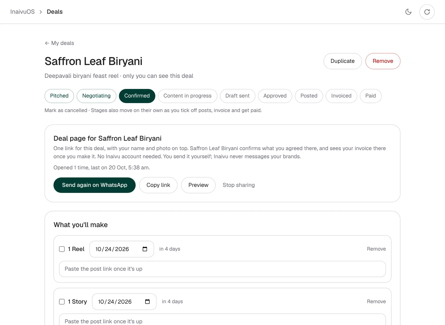The image size is (445, 325).
Task: Set stage to Paid
Action: coord(370,96)
